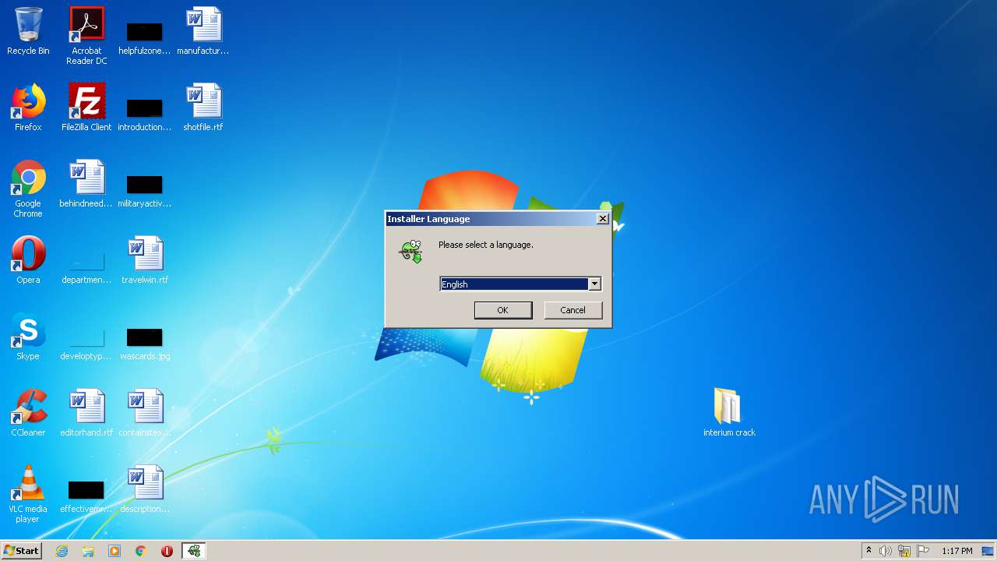
Task: Select the travelwin.rtf document
Action: point(145,260)
